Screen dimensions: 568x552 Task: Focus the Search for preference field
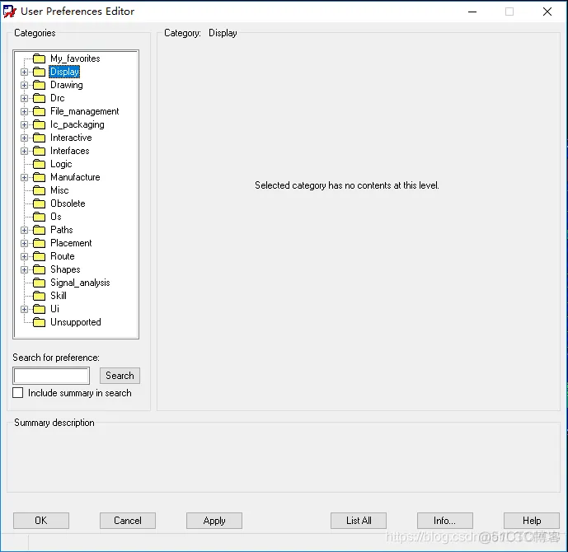click(x=51, y=376)
